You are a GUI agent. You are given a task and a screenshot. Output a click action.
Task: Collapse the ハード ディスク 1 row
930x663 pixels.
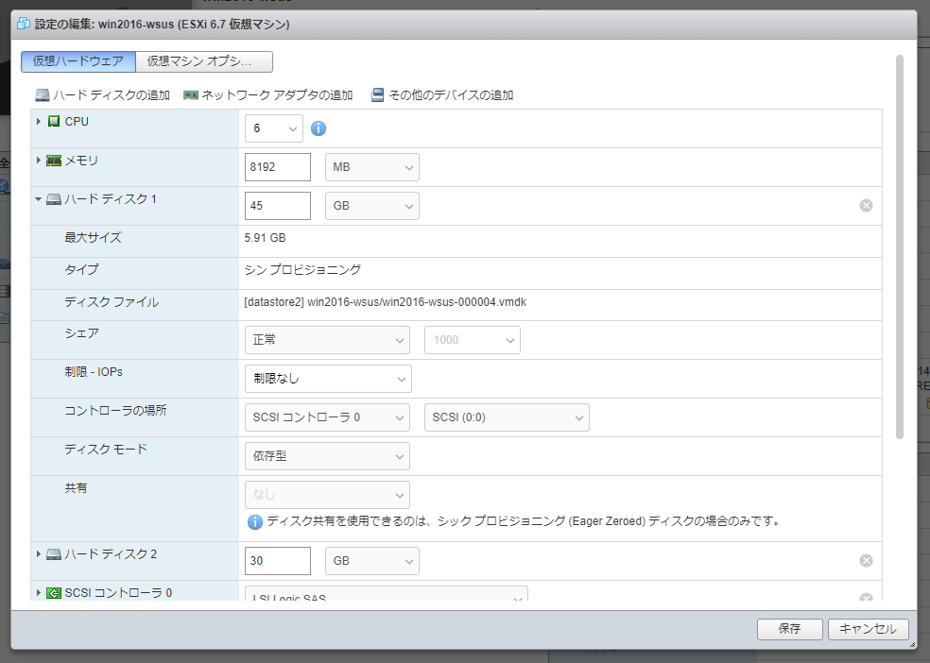(39, 199)
